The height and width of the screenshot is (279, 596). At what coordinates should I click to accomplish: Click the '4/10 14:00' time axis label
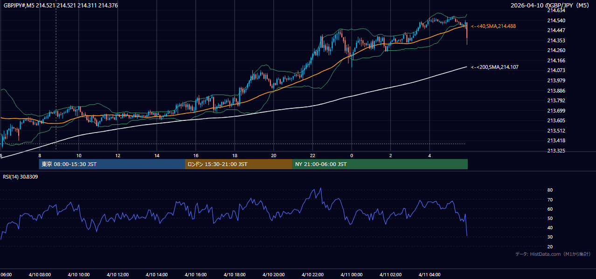pyautogui.click(x=156, y=275)
